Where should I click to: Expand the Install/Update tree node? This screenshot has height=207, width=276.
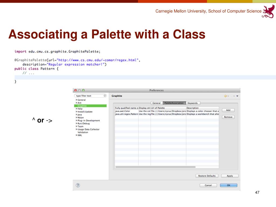pos(77,112)
